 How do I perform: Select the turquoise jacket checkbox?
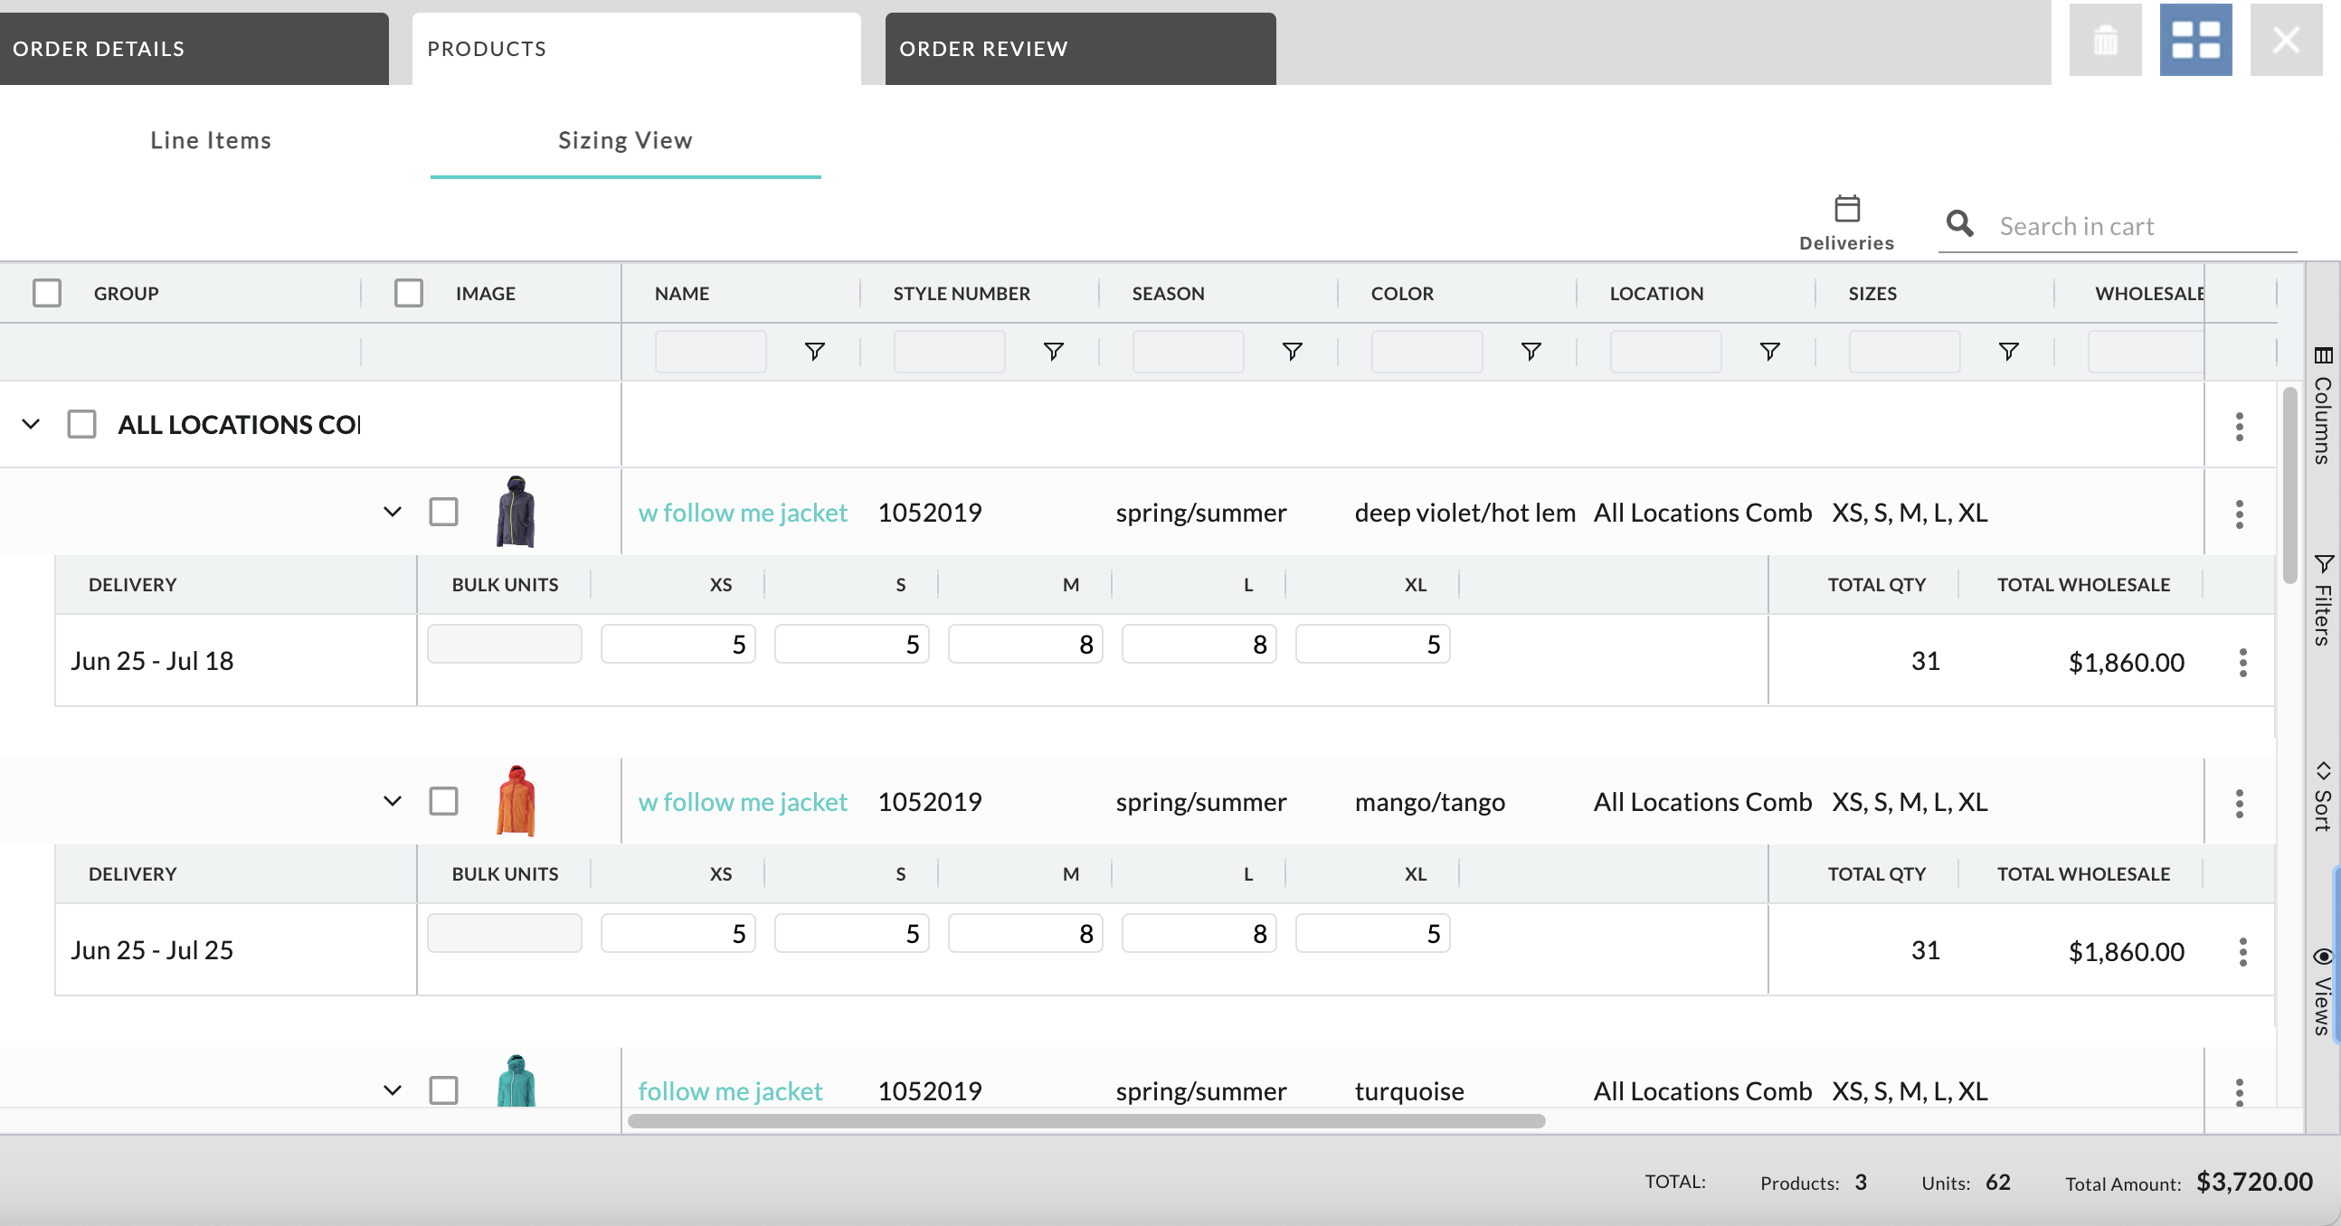443,1089
